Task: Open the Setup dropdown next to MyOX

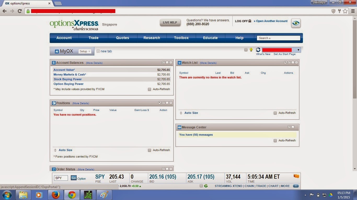Action: tap(85, 51)
